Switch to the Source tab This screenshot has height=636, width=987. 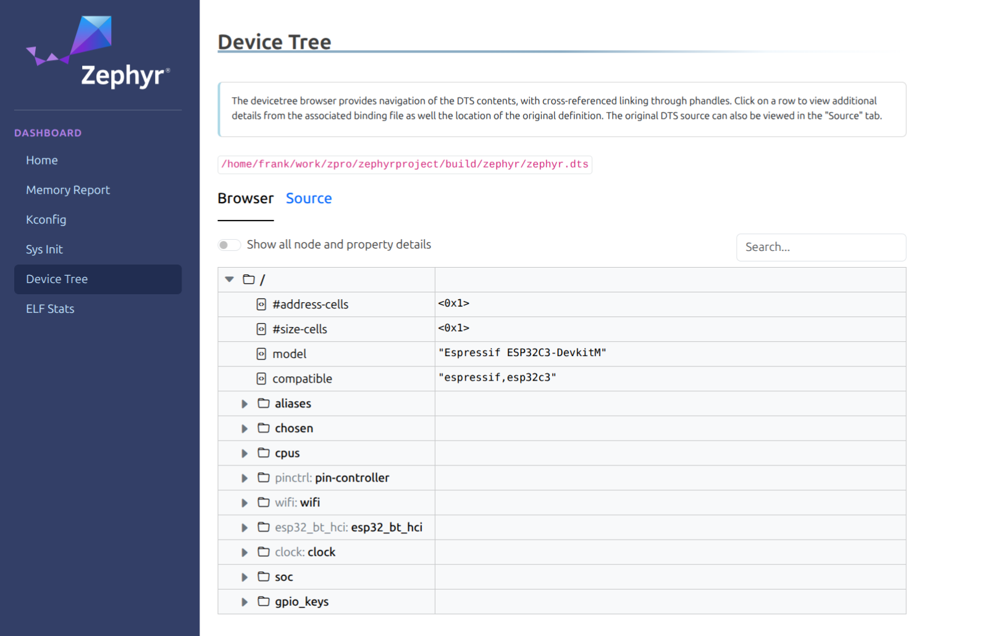point(308,198)
